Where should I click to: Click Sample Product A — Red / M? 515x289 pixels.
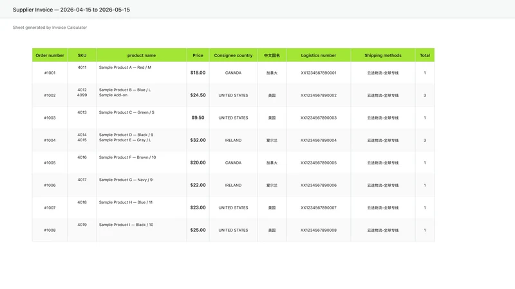pyautogui.click(x=125, y=67)
